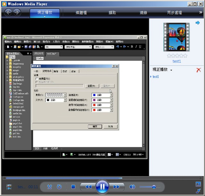Switch to the 燒錄 tab

pos(143,13)
